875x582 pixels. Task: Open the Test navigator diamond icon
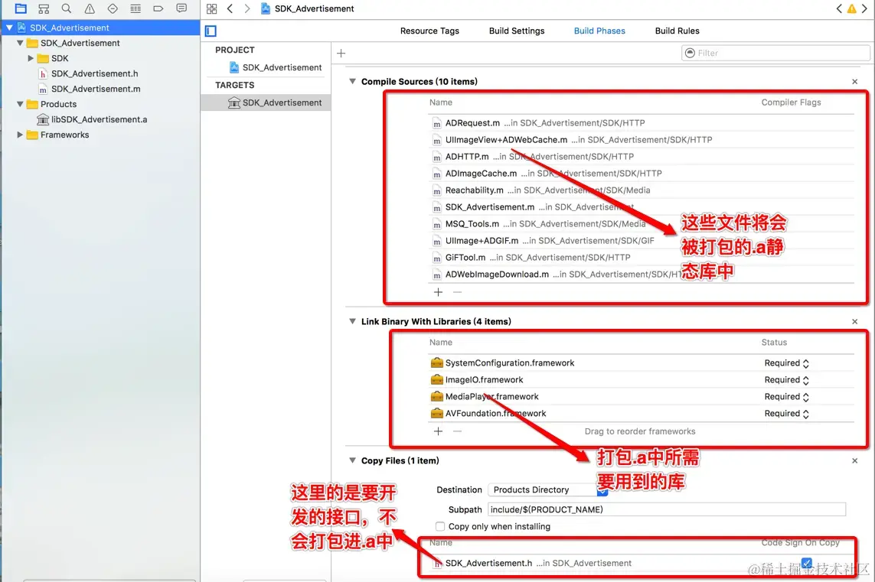click(x=113, y=8)
